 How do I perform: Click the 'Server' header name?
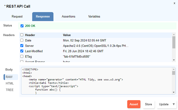pos(29,46)
